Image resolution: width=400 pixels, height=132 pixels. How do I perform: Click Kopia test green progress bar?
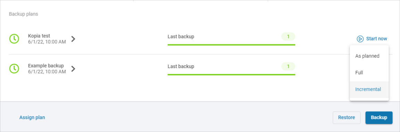click(231, 45)
